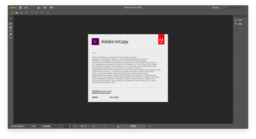The image size is (256, 139).
Task: Open the 段落 Paragraph panel
Action: 238,24
